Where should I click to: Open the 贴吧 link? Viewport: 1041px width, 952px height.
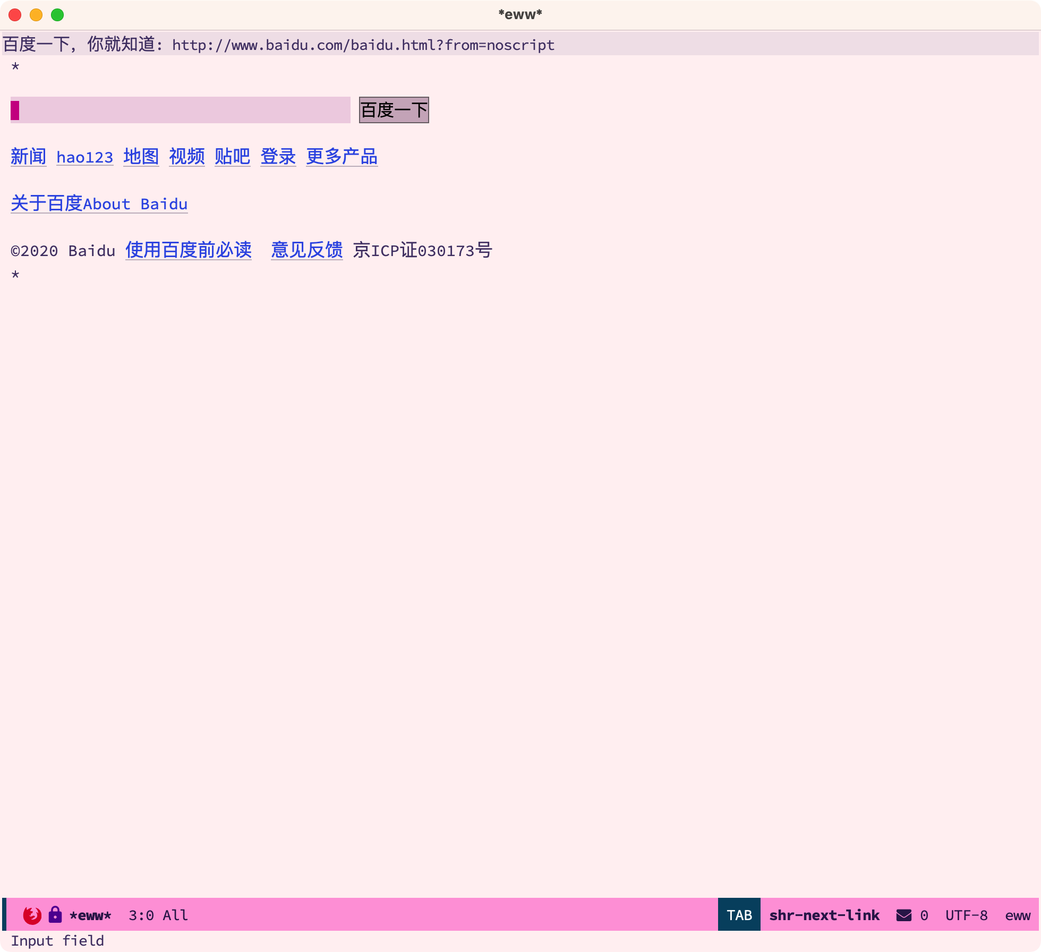click(233, 157)
